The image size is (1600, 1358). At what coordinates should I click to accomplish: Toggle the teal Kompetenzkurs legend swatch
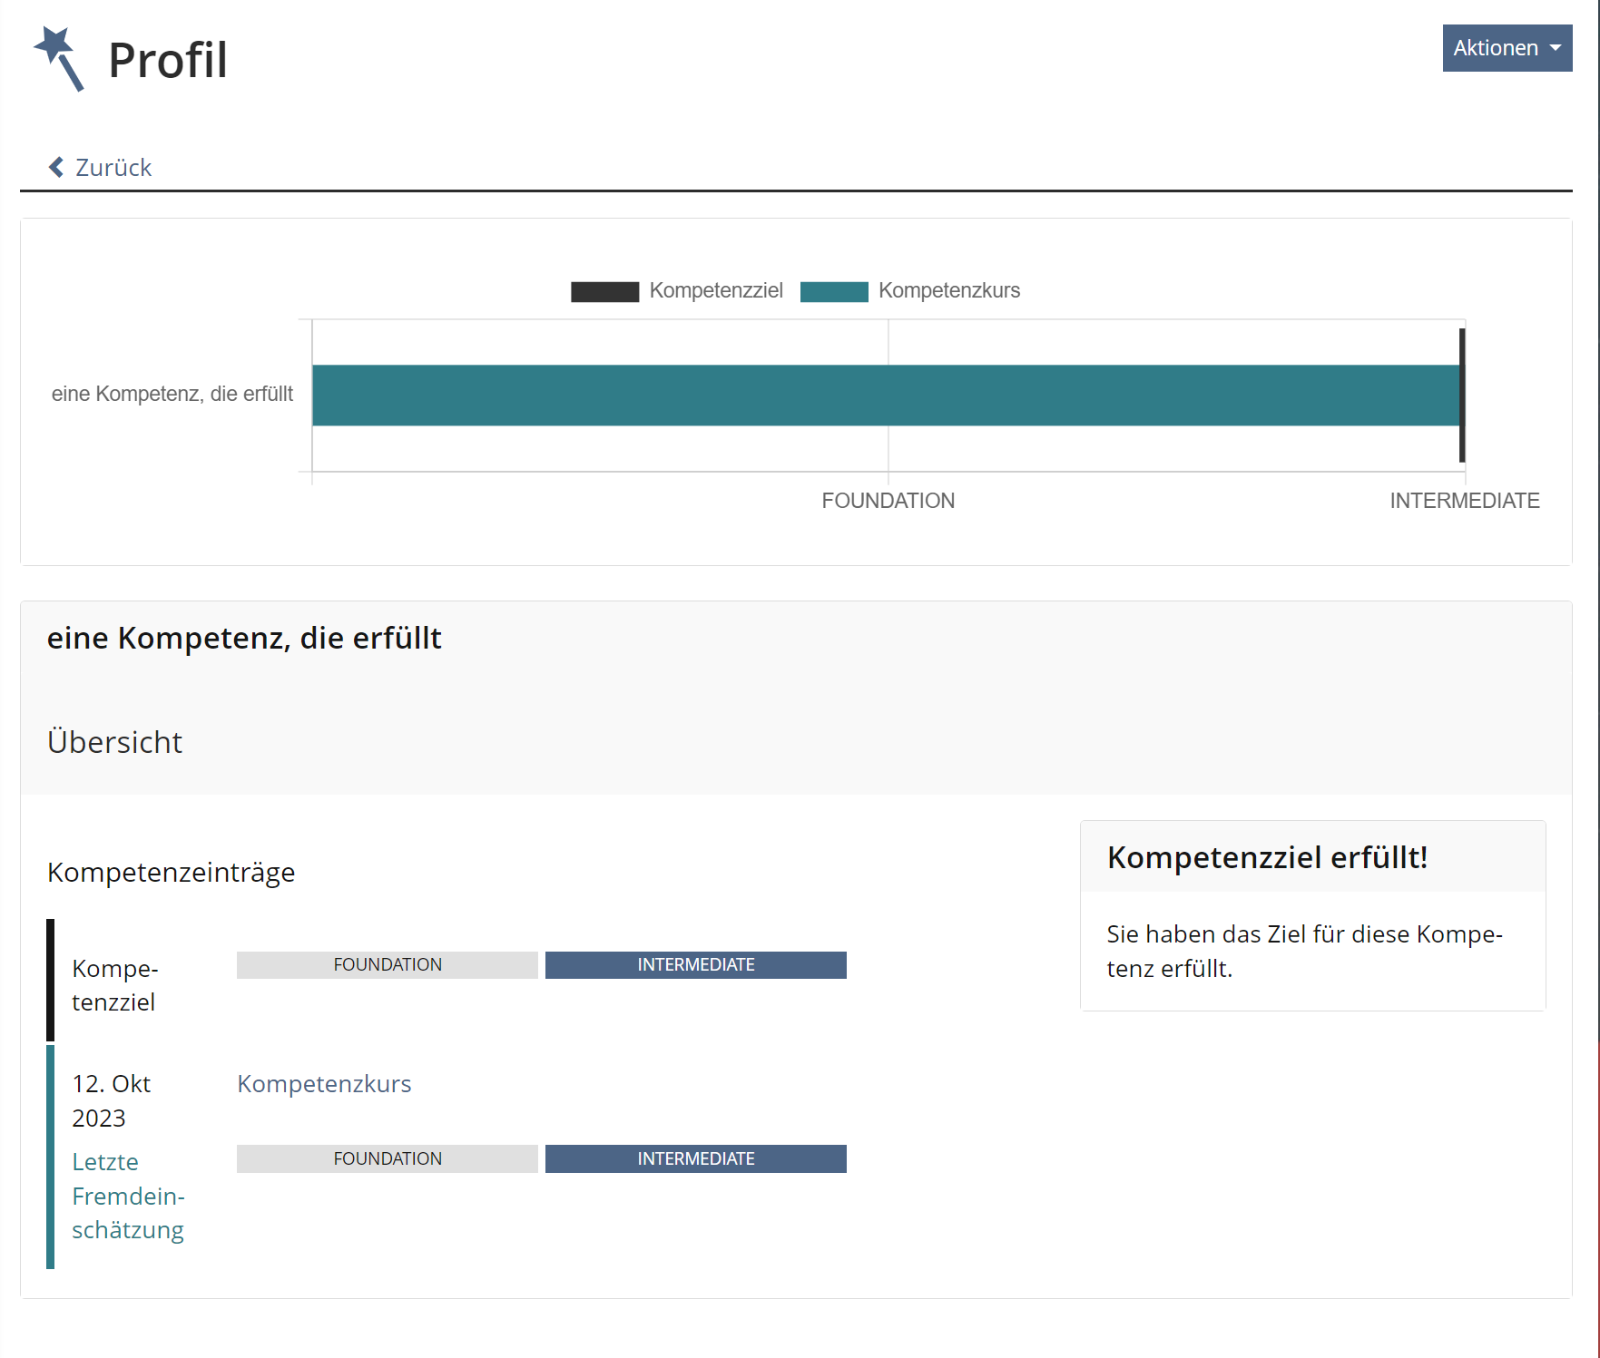tap(833, 291)
